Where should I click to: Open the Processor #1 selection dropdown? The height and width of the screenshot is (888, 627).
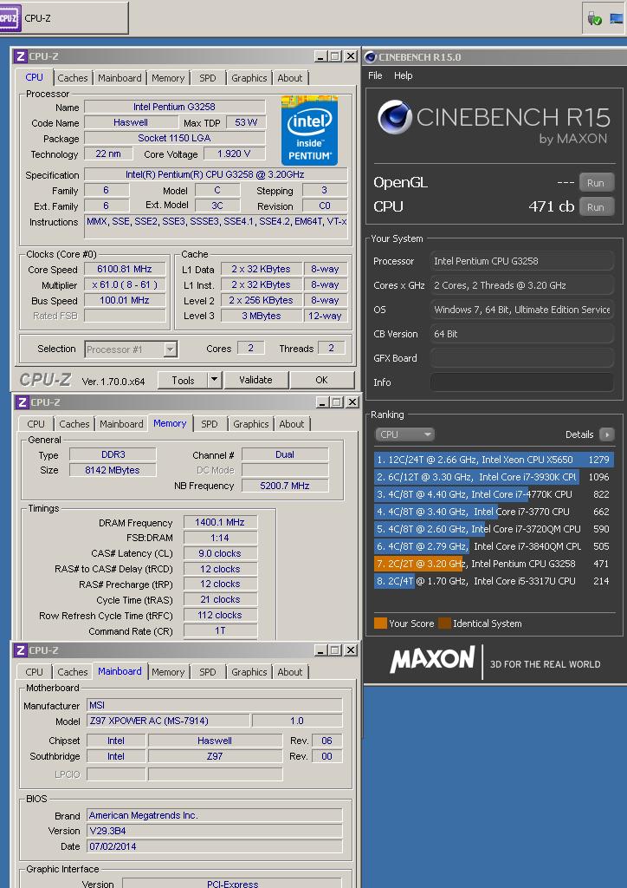tap(131, 349)
